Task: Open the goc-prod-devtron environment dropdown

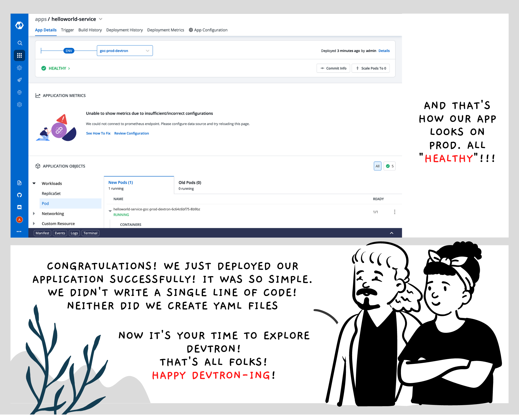Action: [125, 51]
